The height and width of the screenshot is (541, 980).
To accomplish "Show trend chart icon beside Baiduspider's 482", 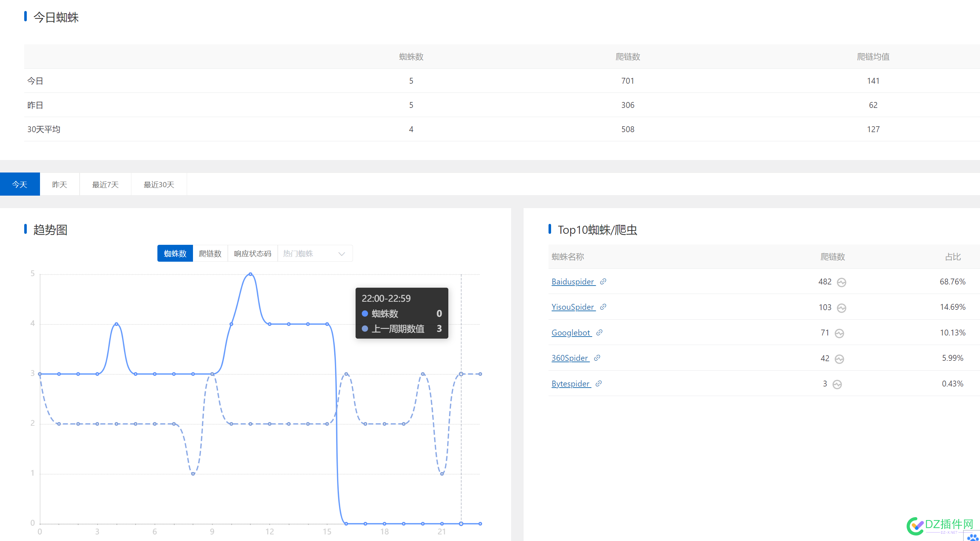I will click(x=842, y=282).
